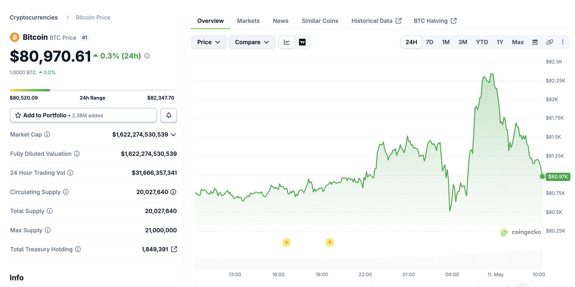Click Bitcoin Price breadcrumb
Viewport: 575px width, 287px height.
click(93, 17)
